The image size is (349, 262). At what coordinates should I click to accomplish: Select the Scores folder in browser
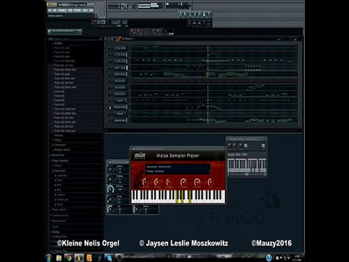pos(55,227)
